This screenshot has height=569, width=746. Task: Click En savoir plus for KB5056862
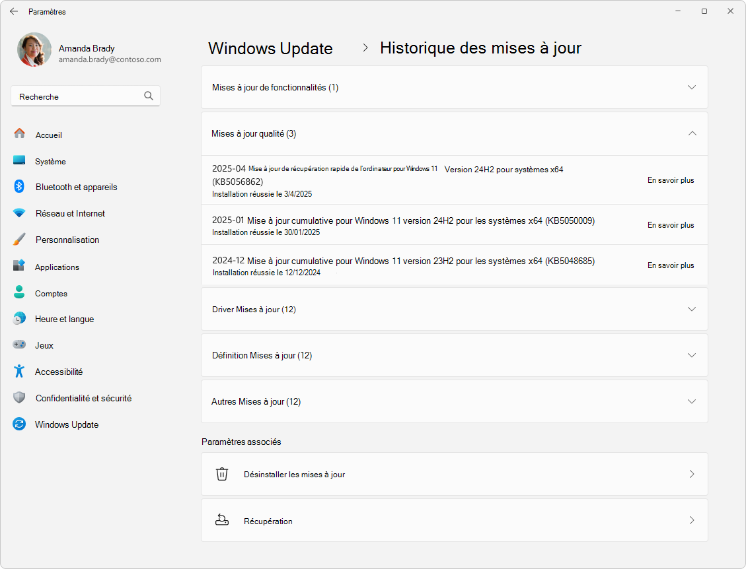coord(671,180)
